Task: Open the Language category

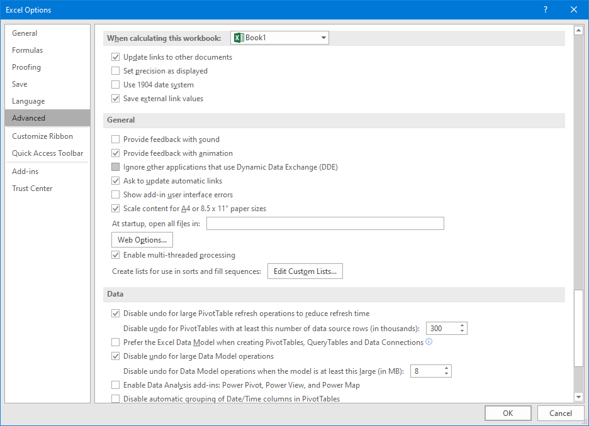Action: [48, 101]
